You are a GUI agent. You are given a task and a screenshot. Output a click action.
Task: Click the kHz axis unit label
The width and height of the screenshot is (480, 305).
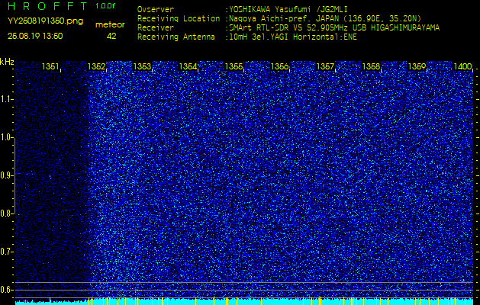[x=7, y=62]
